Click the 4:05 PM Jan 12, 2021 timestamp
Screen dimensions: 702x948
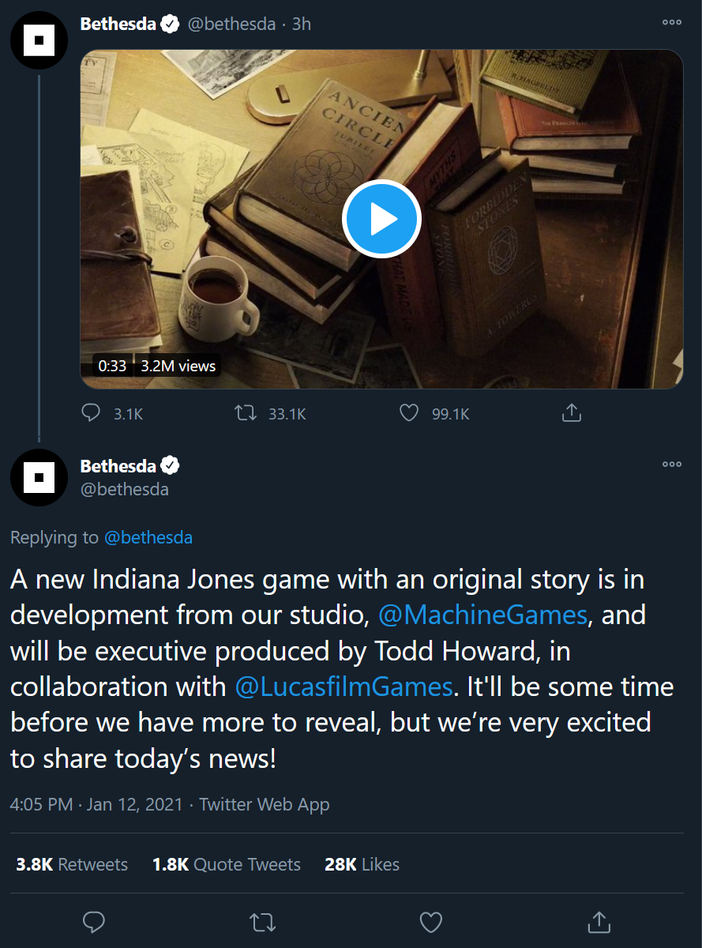[x=96, y=805]
